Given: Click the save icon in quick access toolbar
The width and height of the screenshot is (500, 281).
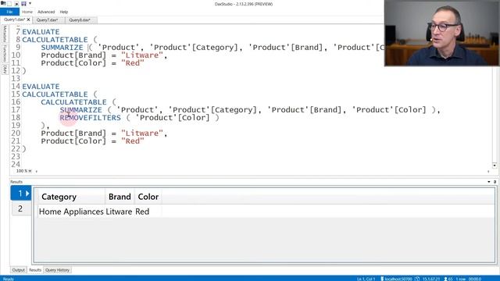Looking at the screenshot, I should (23, 3).
